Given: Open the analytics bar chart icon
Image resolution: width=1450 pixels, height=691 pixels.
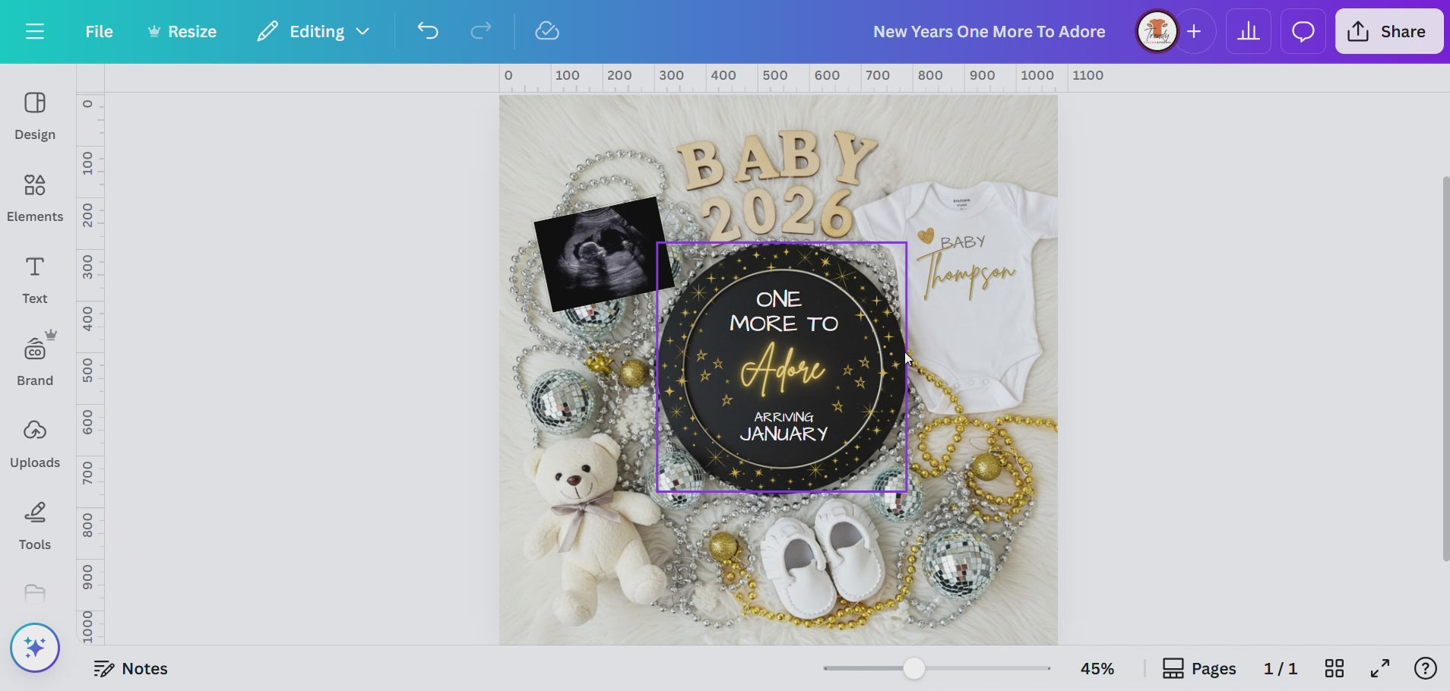Looking at the screenshot, I should 1248,31.
